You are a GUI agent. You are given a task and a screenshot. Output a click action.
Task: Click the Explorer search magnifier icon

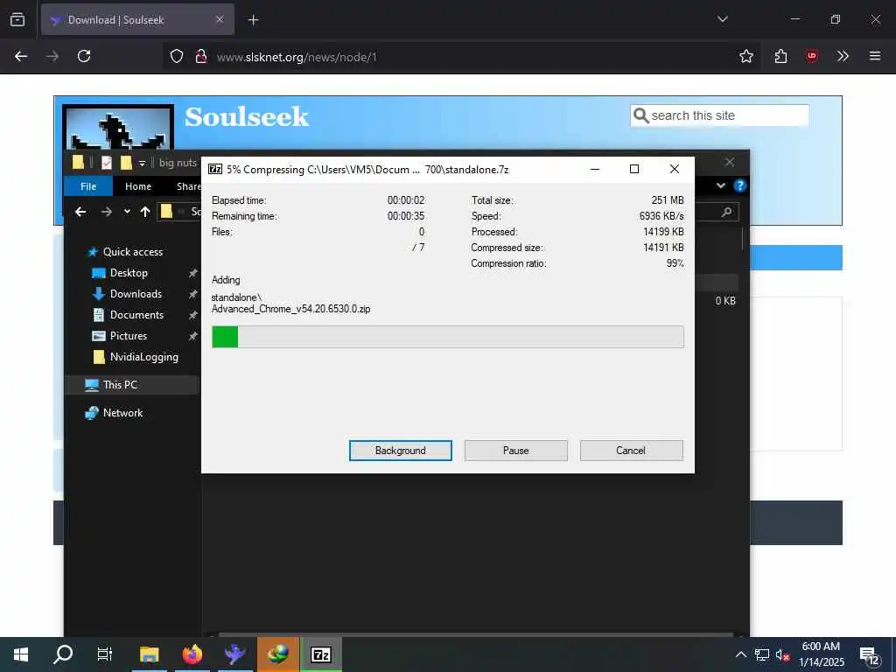[726, 212]
